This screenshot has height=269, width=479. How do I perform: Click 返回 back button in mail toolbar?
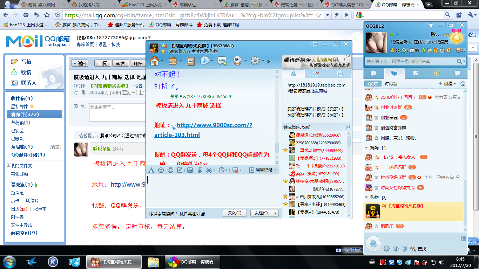pyautogui.click(x=80, y=63)
